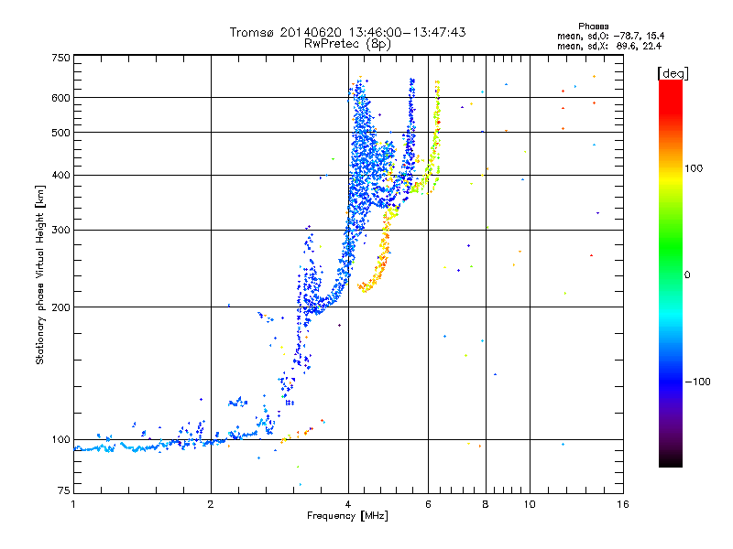Click the plot title 'Tromsø 20140620 13:46:00-13:47:43'
The width and height of the screenshot is (733, 549).
click(x=347, y=32)
